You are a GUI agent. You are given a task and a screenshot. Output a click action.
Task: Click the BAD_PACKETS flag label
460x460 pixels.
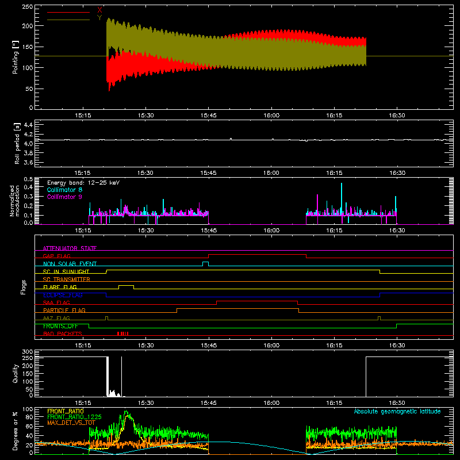coord(63,333)
